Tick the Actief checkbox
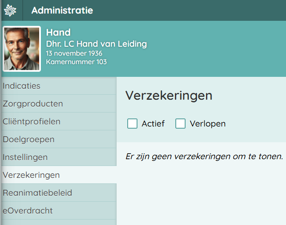Image resolution: width=286 pixels, height=225 pixels. coord(132,124)
